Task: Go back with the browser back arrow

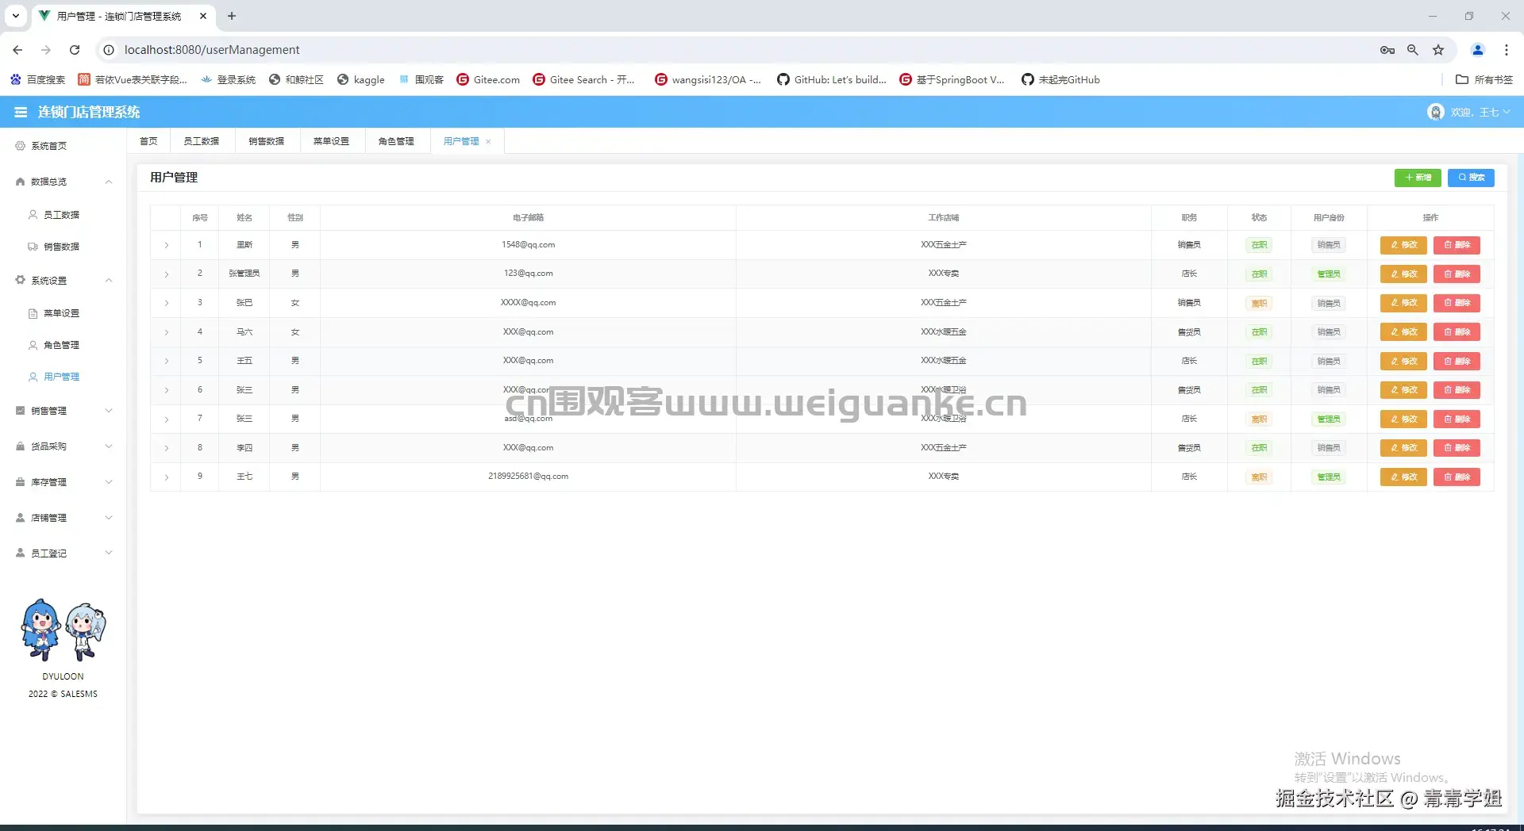Action: [x=17, y=50]
